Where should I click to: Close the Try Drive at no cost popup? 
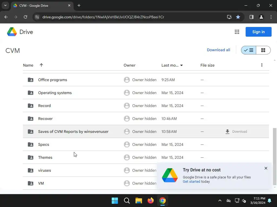click(x=266, y=168)
